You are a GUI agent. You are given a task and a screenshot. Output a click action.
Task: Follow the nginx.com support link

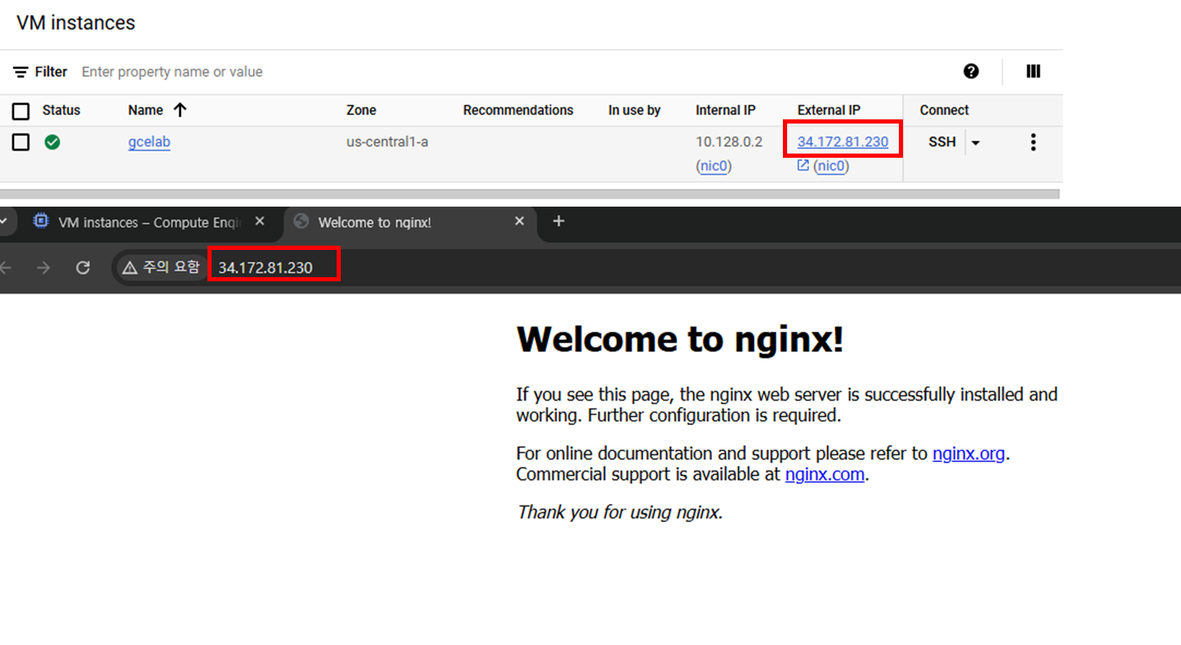tap(825, 475)
